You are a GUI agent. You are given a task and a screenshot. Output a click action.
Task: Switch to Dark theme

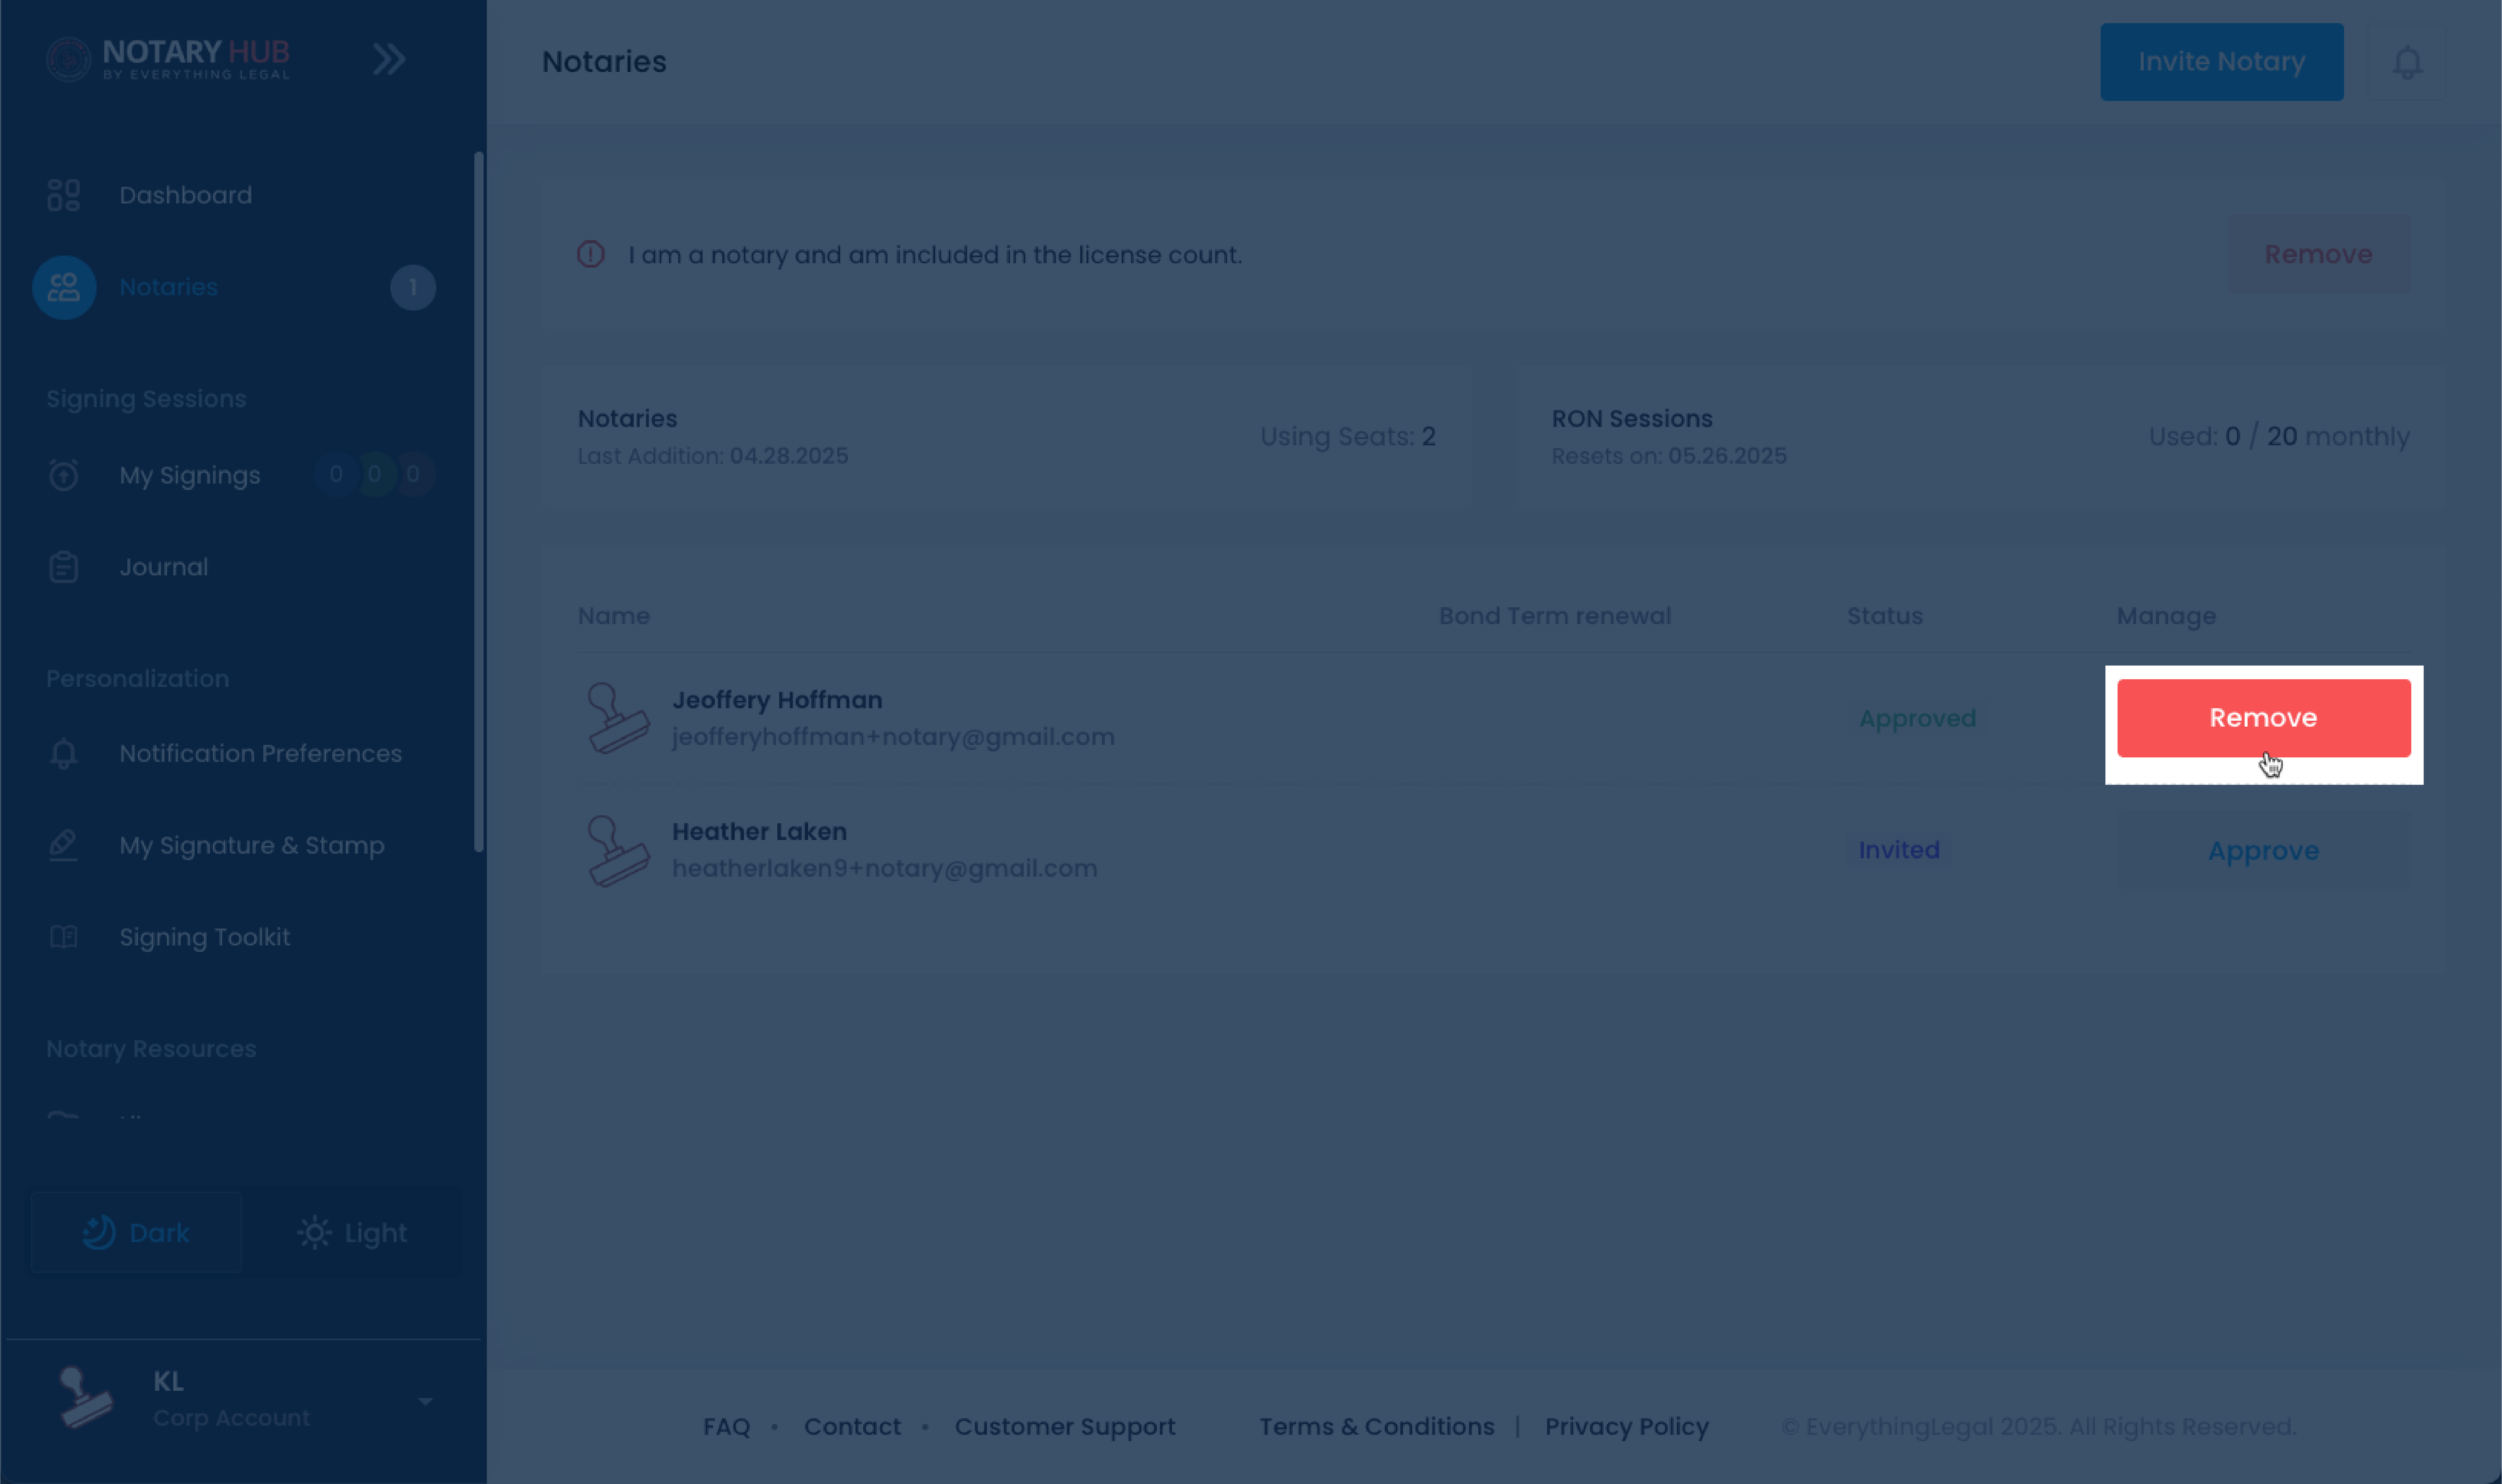[136, 1232]
